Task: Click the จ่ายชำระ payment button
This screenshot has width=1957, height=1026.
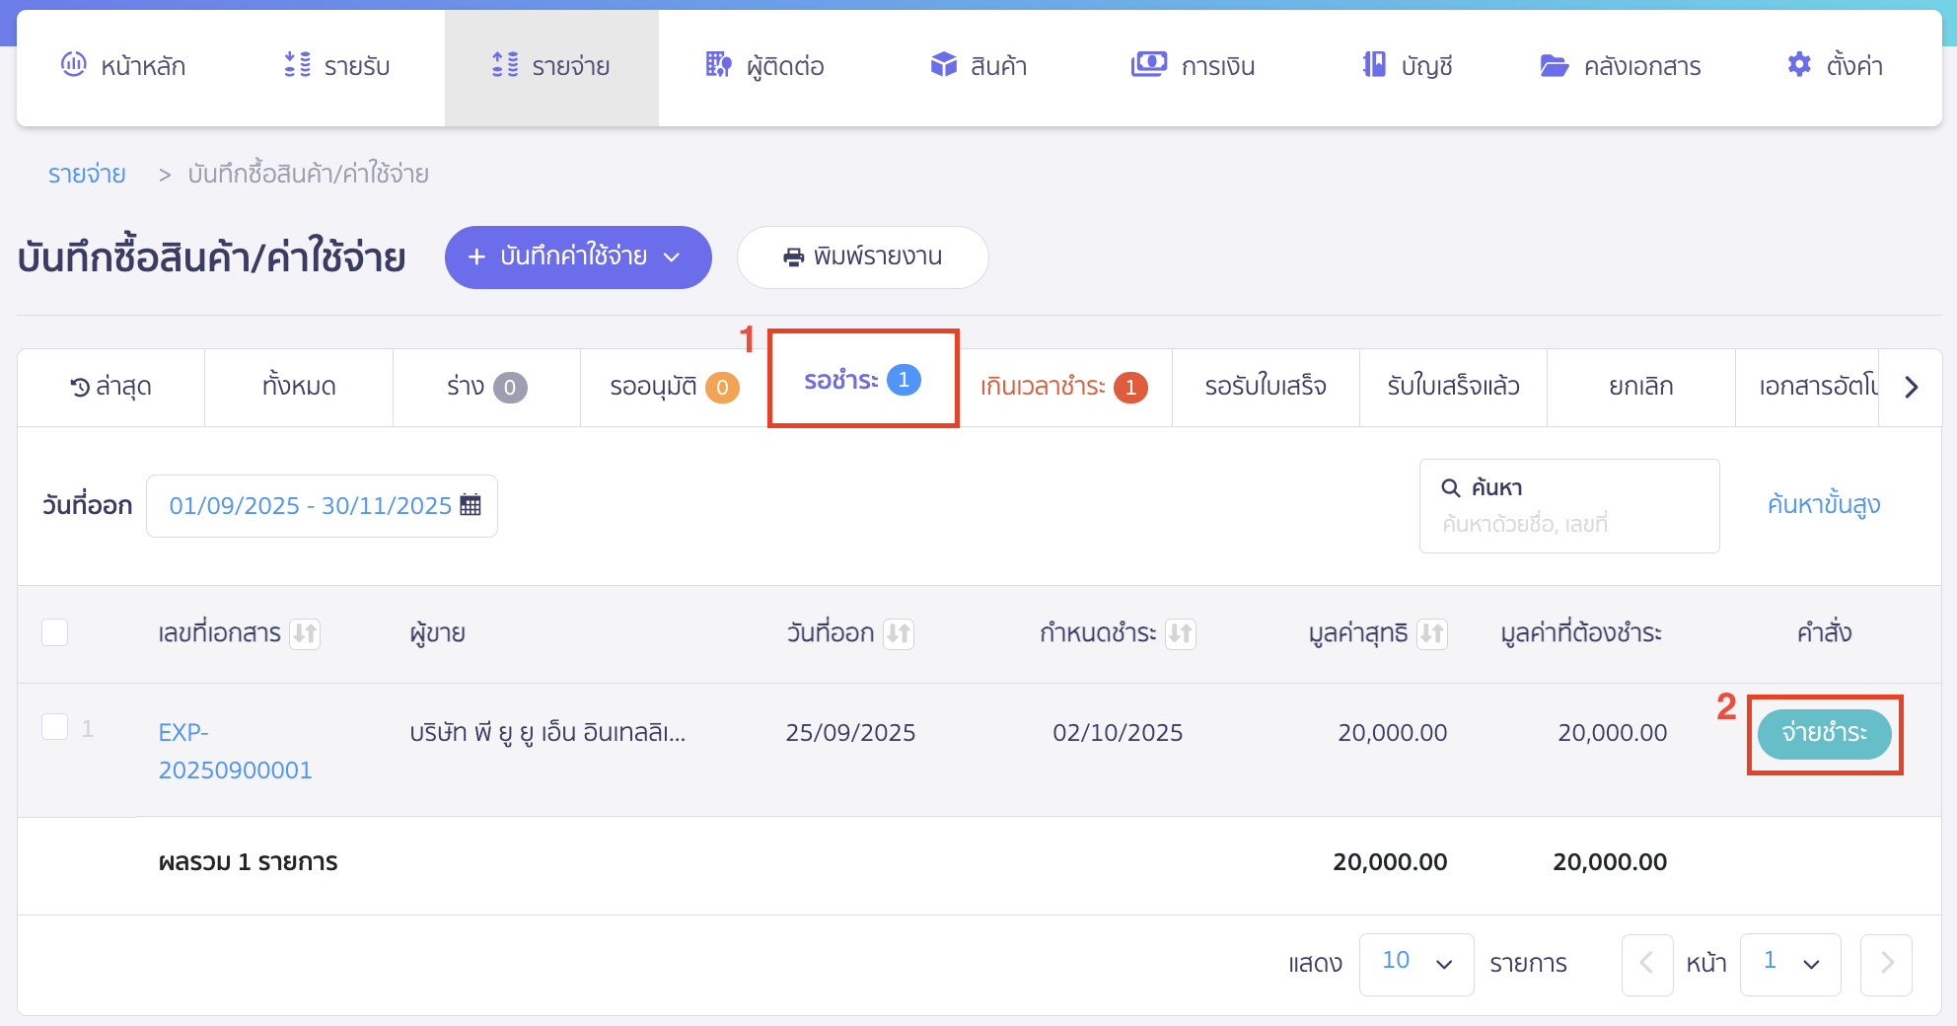Action: pos(1824,734)
